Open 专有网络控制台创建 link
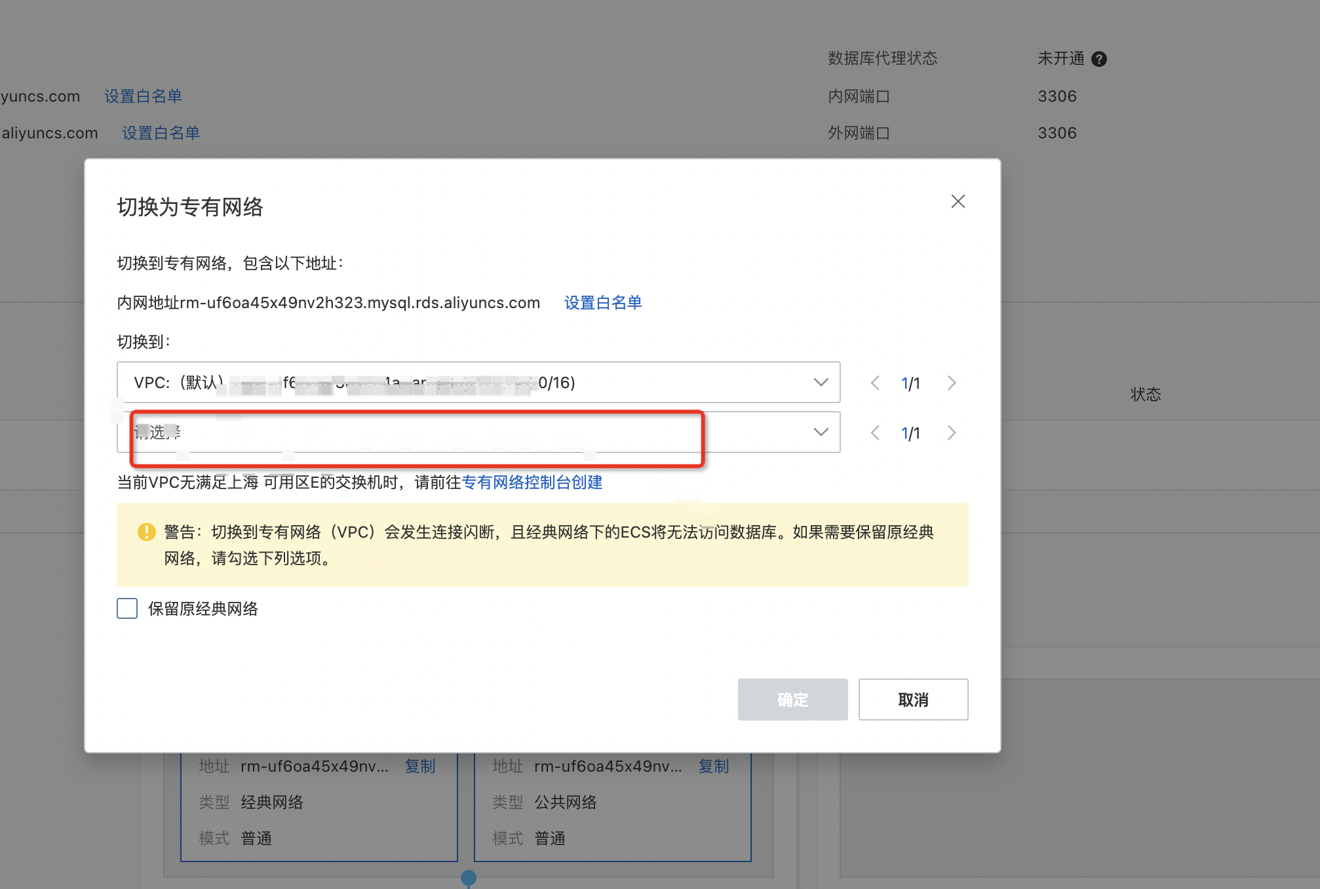Screen dimensions: 1320x889 [532, 483]
